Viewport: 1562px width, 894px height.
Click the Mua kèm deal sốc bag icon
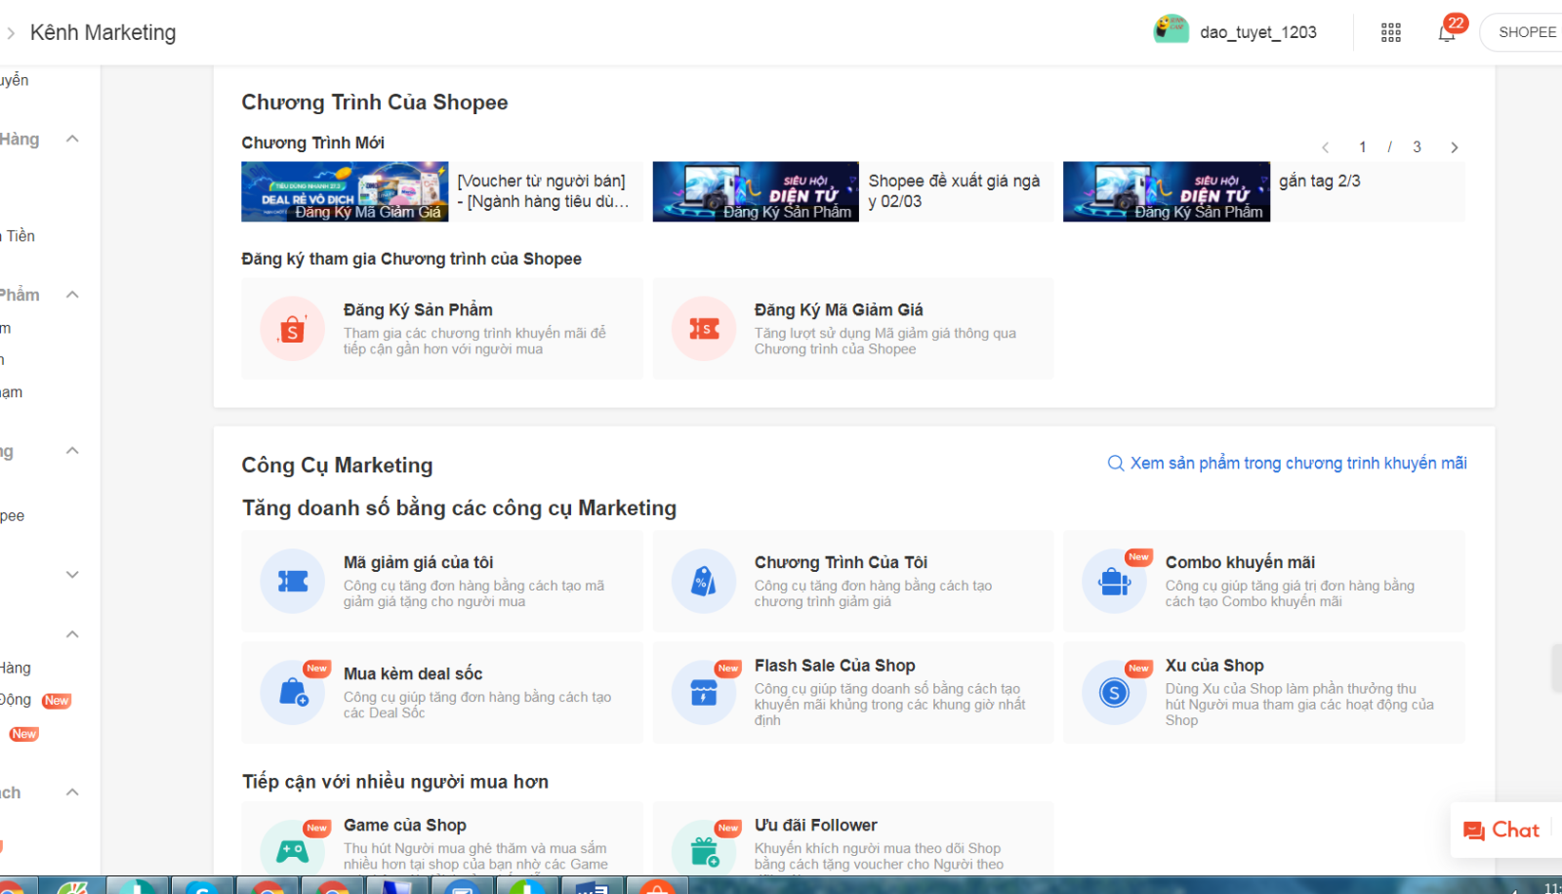click(x=293, y=692)
